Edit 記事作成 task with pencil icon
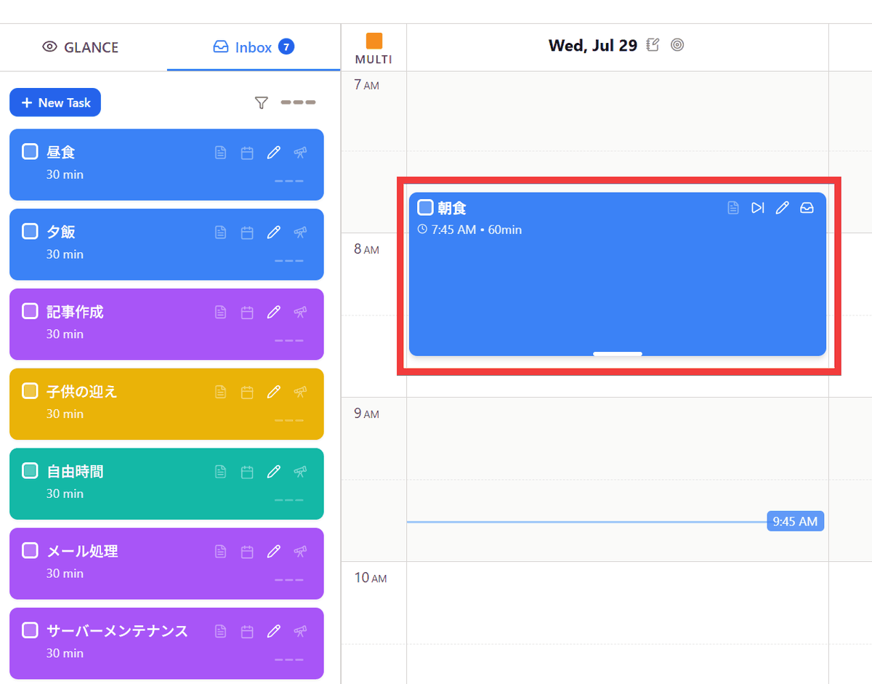Image resolution: width=872 pixels, height=684 pixels. (x=273, y=312)
